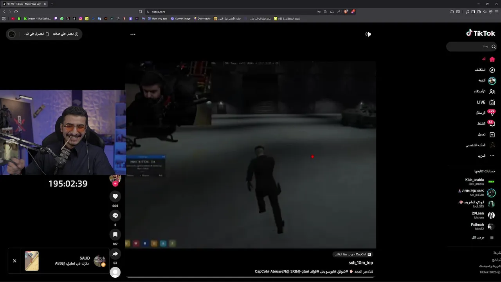Open sxb_10m_top creator name
Viewport: 501px width, 282px height.
360,263
